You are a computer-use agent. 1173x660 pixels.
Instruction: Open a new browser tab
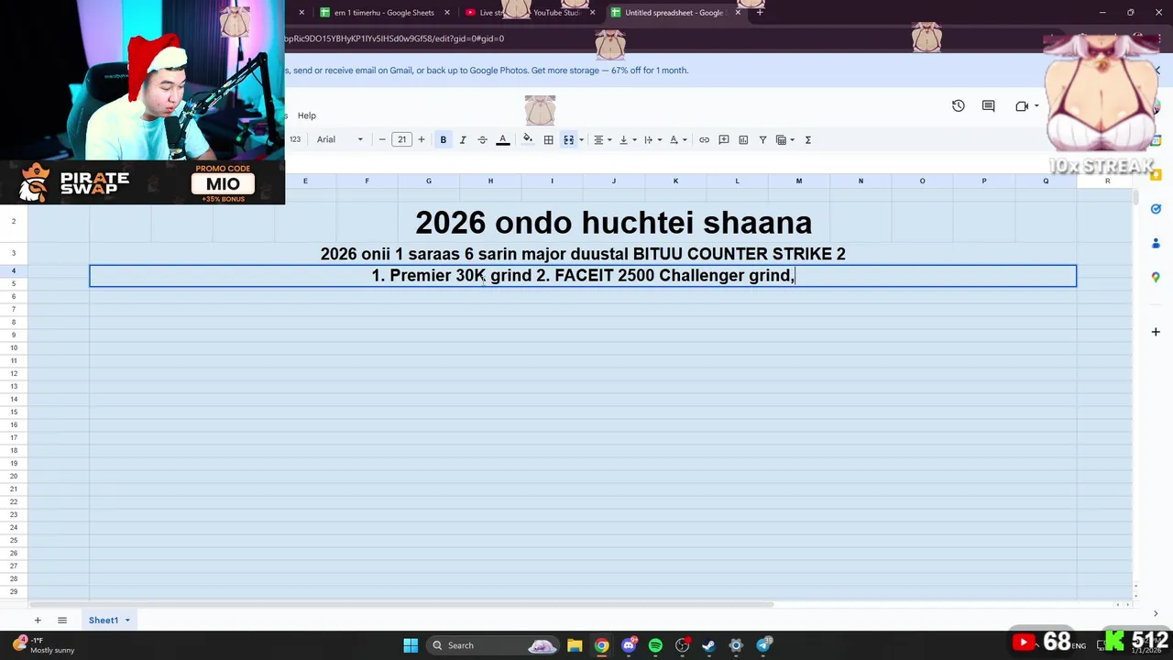[760, 13]
